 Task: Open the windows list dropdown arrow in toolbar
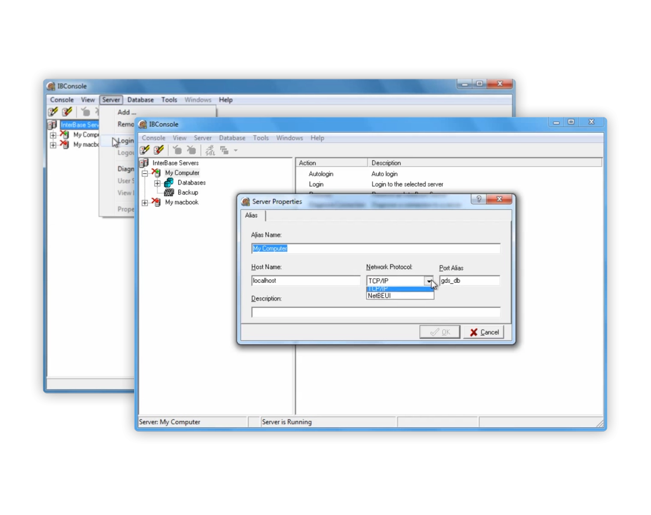point(236,150)
